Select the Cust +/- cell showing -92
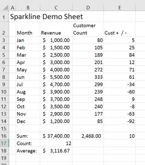The width and height of the screenshot is (145, 165). click(x=120, y=121)
